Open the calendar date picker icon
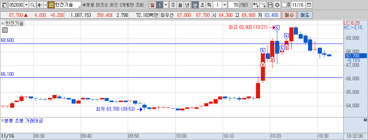The height and width of the screenshot is (140, 368). click(309, 5)
